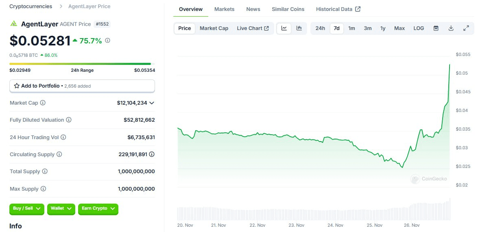Image resolution: width=478 pixels, height=232 pixels.
Task: Switch to candlestick chart icon
Action: (299, 28)
